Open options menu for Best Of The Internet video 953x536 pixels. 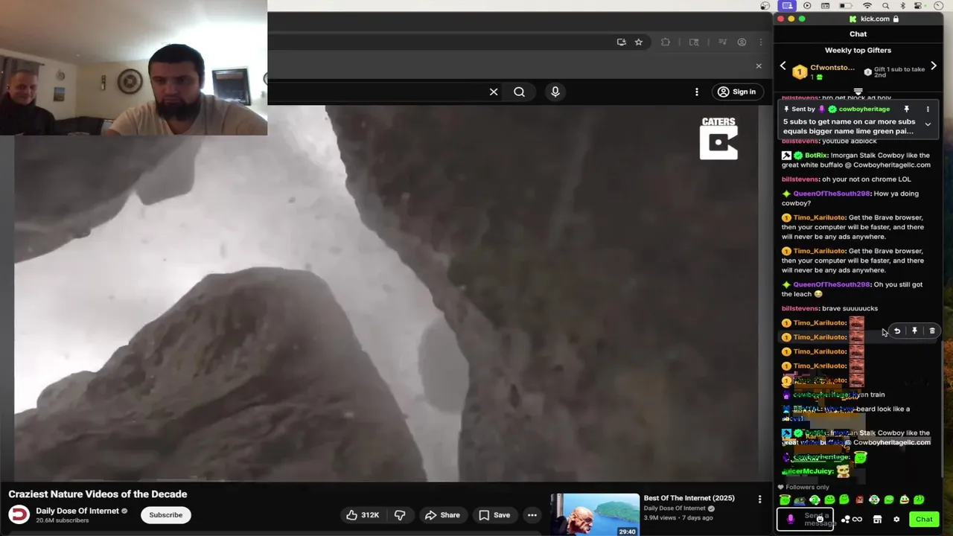tap(759, 500)
